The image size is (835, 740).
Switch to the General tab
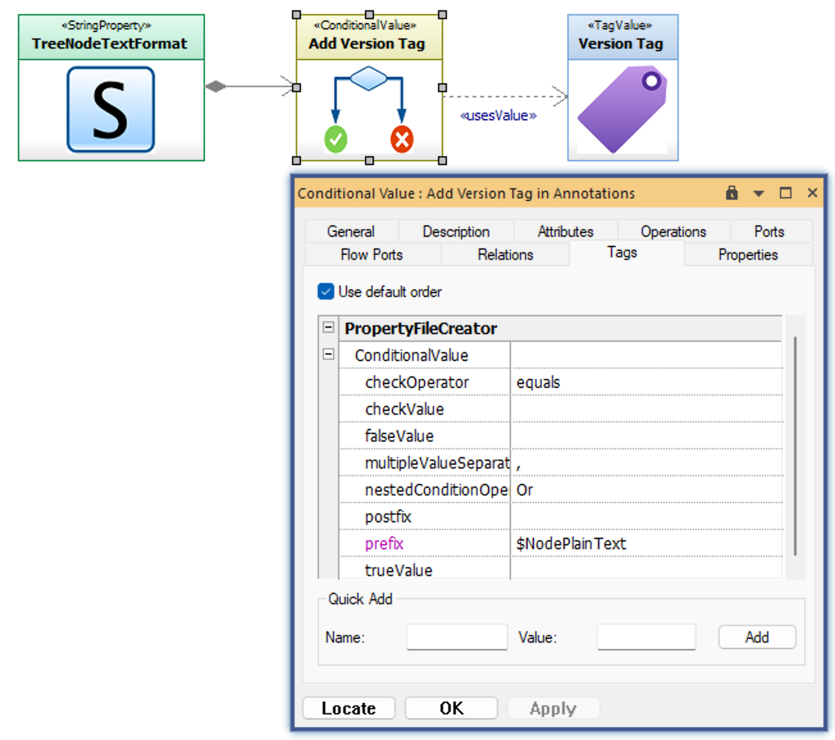coord(351,231)
